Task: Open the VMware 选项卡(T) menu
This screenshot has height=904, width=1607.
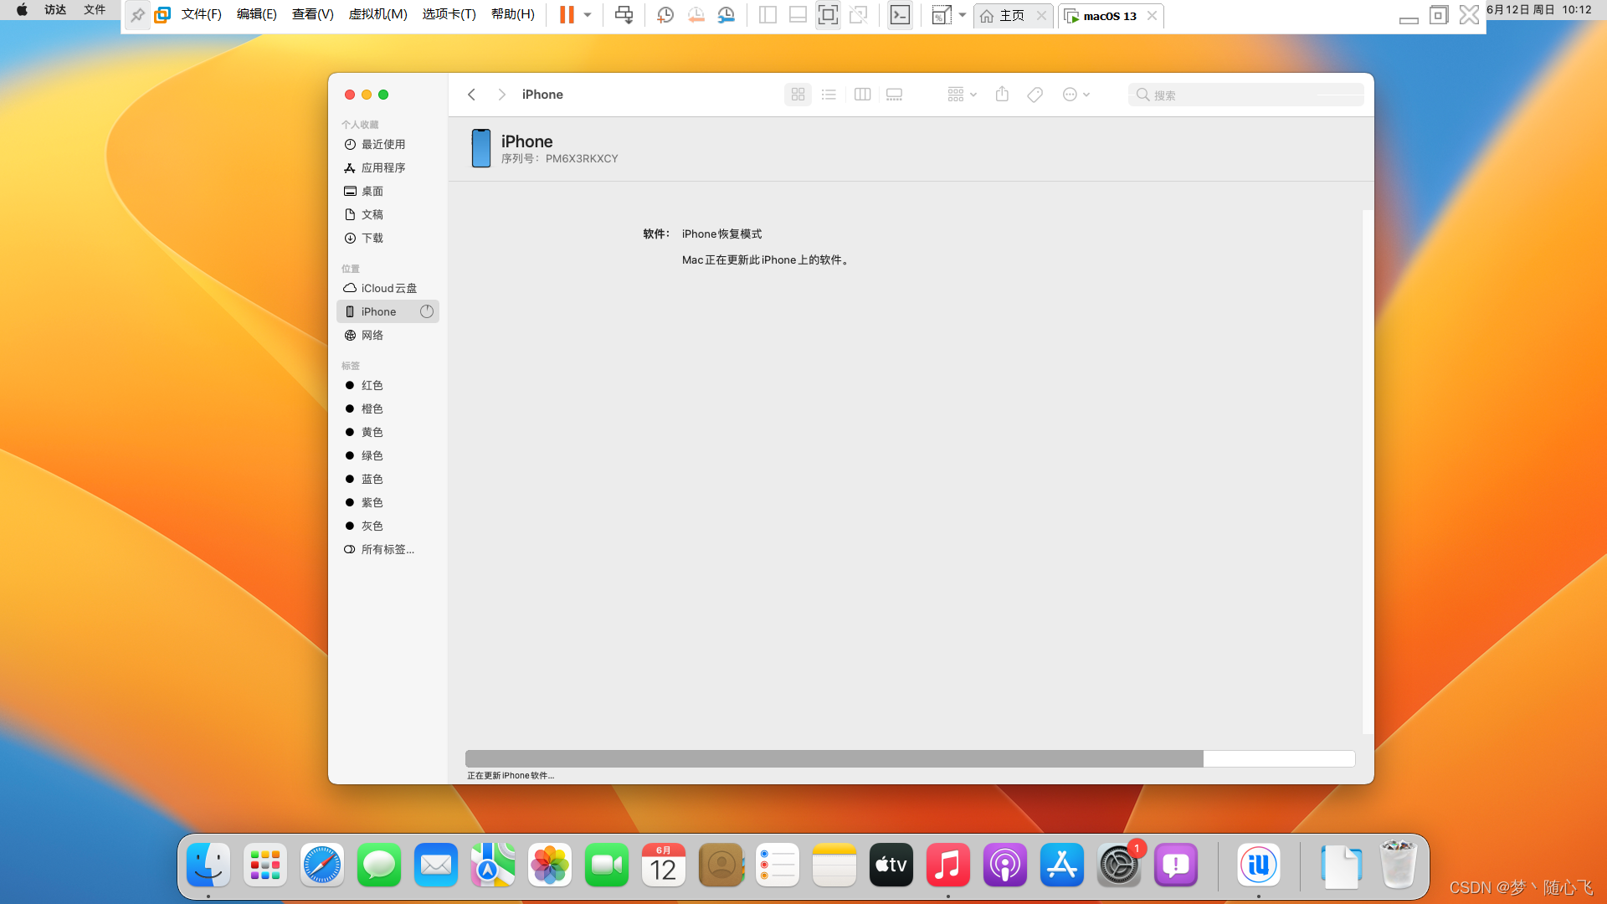Action: (449, 14)
